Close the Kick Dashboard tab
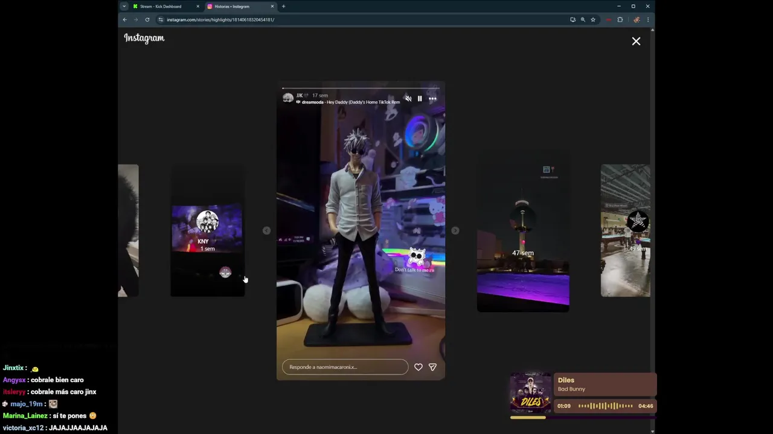The width and height of the screenshot is (773, 434). coord(197,7)
